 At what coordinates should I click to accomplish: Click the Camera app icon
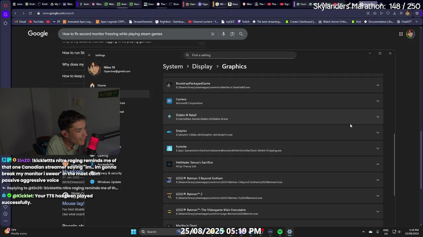(x=169, y=101)
